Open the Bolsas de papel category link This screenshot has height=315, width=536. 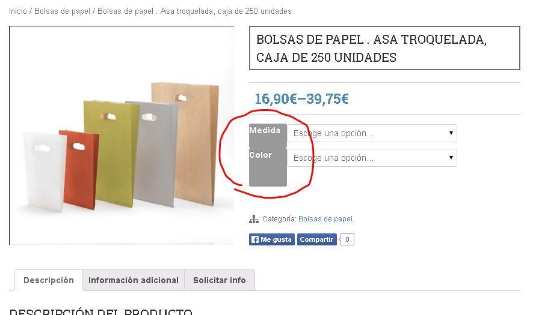326,219
